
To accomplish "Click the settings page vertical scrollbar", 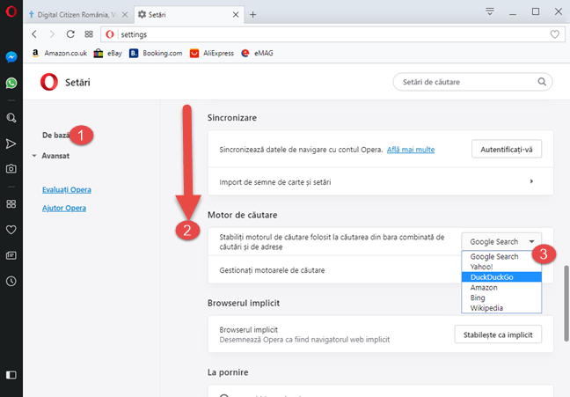I will pos(566,304).
